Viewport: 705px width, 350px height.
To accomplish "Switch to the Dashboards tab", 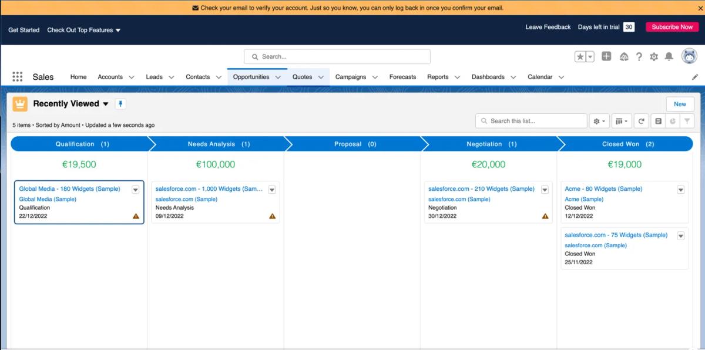I will [488, 77].
